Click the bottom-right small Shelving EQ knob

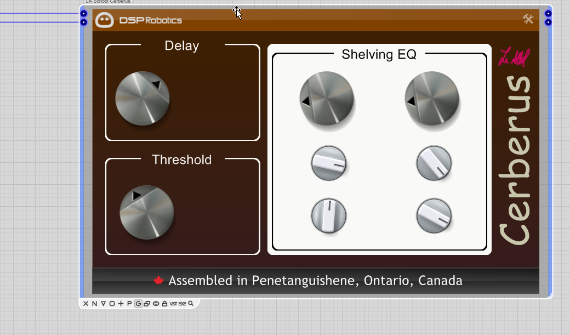(x=434, y=215)
